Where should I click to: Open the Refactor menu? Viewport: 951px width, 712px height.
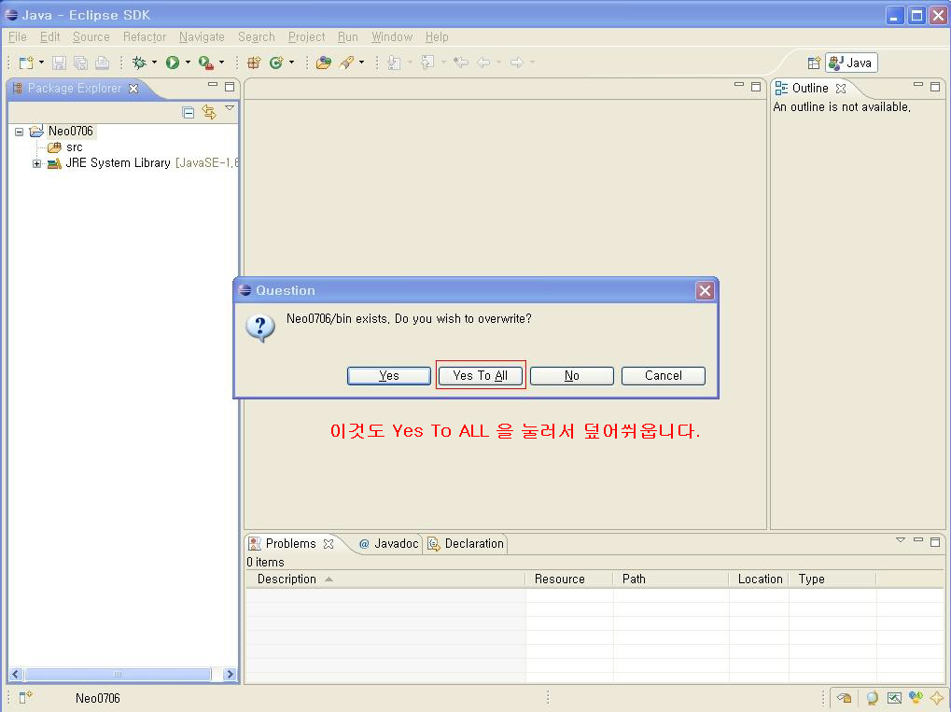click(x=145, y=37)
